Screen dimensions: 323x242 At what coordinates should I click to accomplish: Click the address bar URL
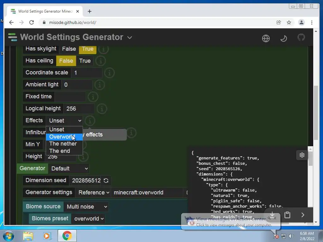click(x=73, y=22)
